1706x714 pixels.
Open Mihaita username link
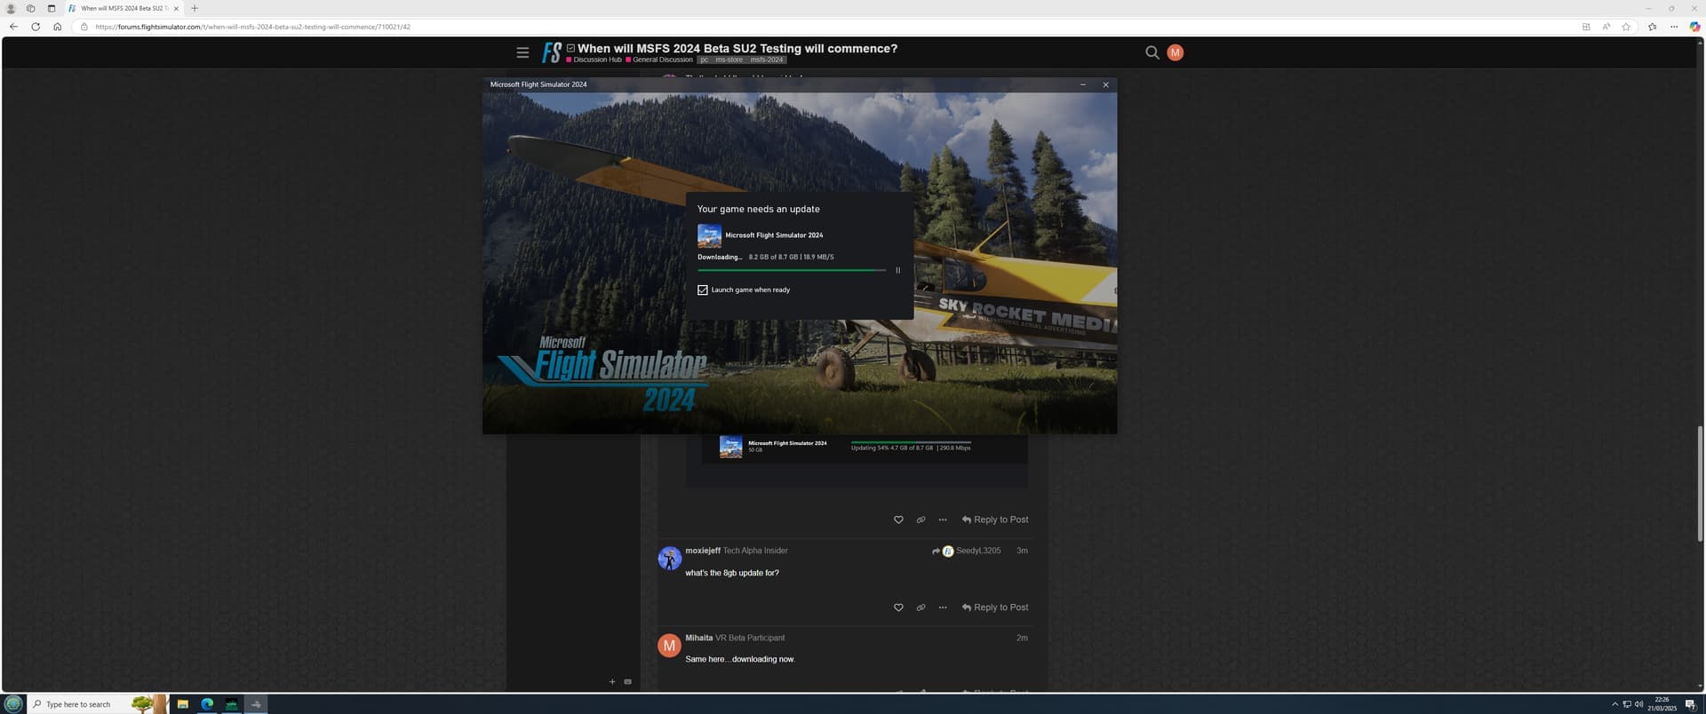click(x=699, y=638)
